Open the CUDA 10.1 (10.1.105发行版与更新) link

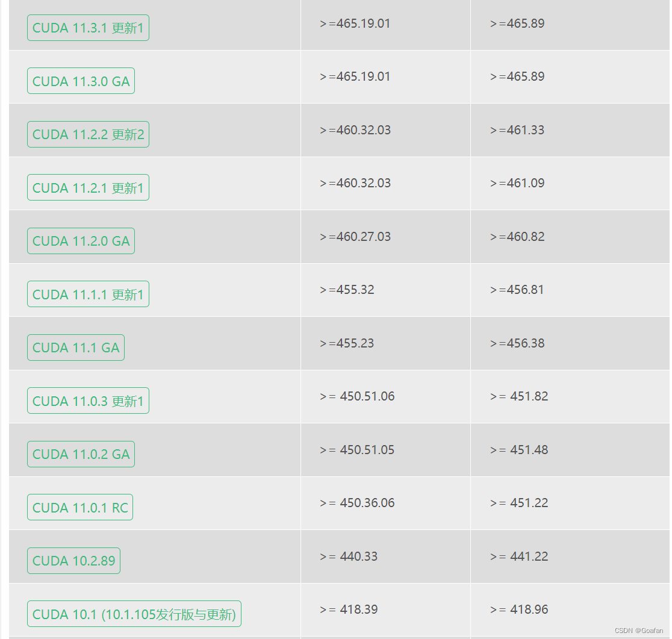(x=134, y=614)
